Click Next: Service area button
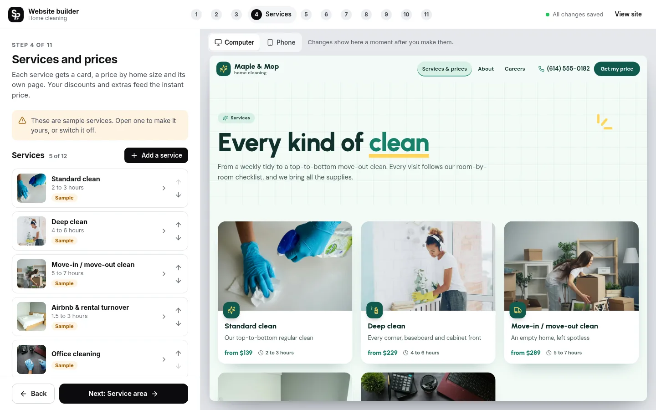Image resolution: width=656 pixels, height=410 pixels. (123, 394)
